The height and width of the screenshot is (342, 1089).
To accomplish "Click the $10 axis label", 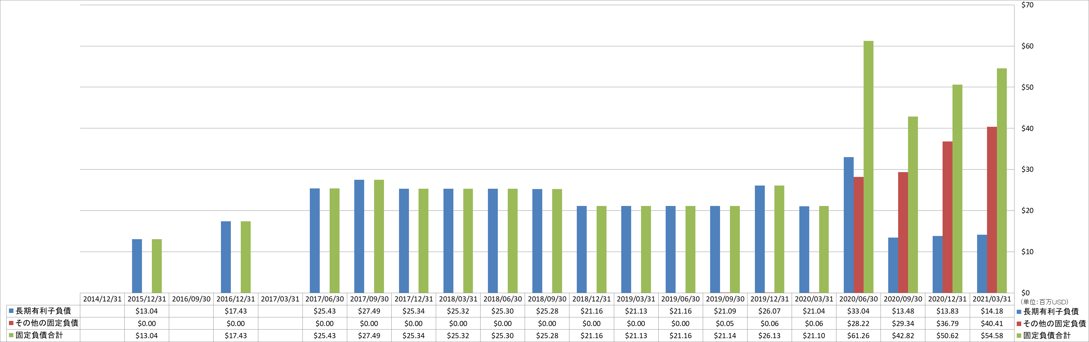I will pyautogui.click(x=1027, y=252).
